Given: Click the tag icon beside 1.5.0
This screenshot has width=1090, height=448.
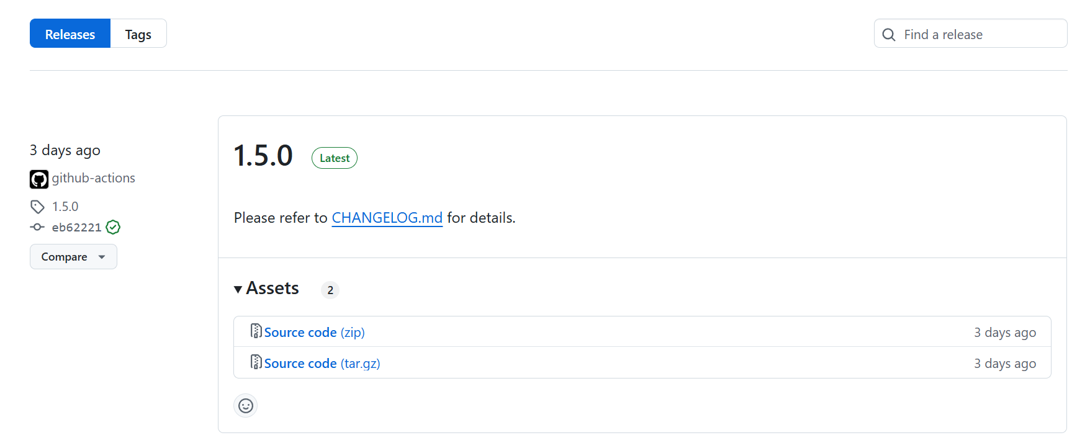Looking at the screenshot, I should (x=37, y=207).
